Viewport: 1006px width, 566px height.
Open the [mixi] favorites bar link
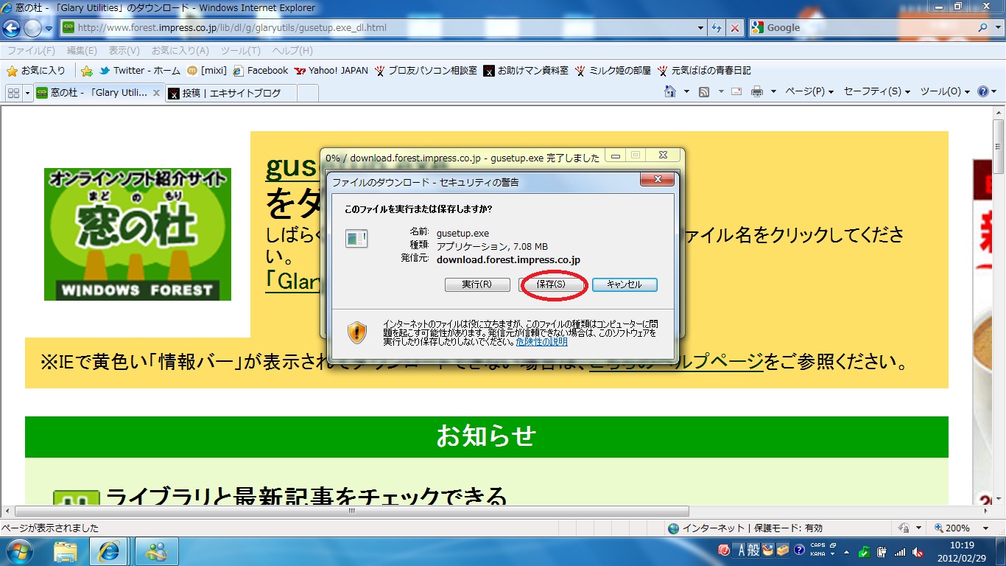(x=207, y=71)
